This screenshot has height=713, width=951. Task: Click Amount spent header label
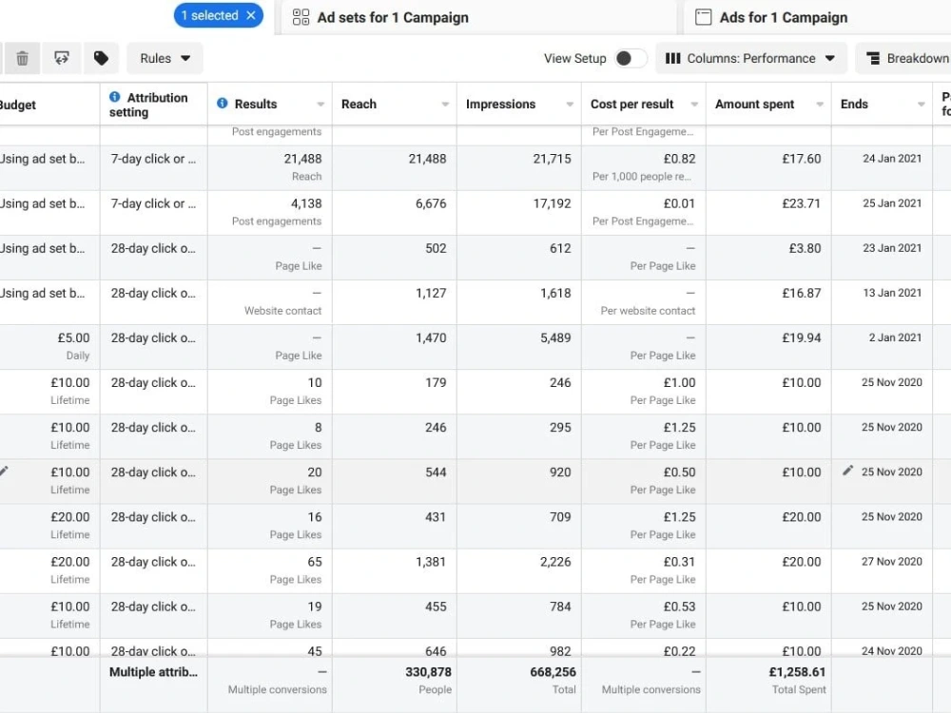[x=754, y=104]
